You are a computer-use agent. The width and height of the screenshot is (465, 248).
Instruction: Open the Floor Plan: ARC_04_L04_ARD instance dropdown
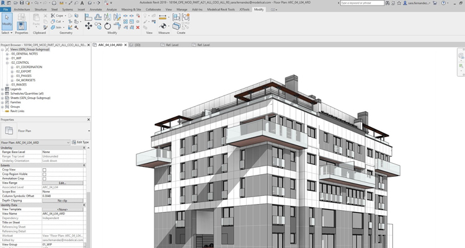(x=68, y=143)
